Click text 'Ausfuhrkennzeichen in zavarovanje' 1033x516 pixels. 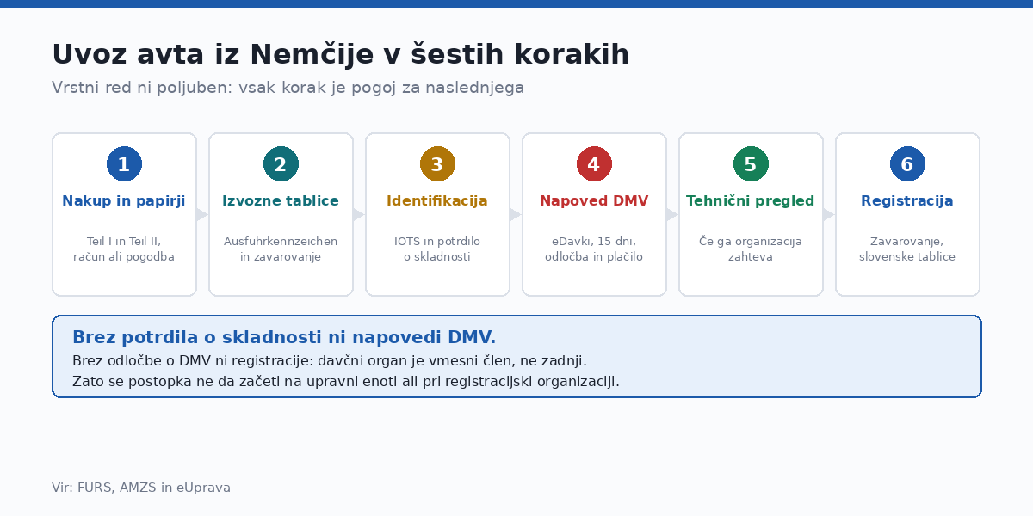point(281,249)
